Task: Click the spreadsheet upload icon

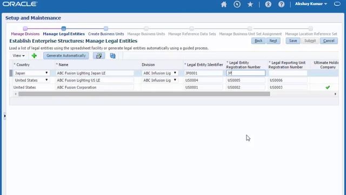Action: tap(99, 56)
